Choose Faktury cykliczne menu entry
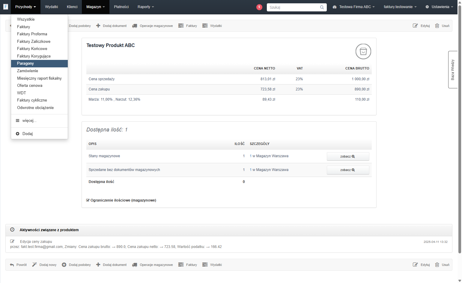The height and width of the screenshot is (283, 462). point(39,100)
